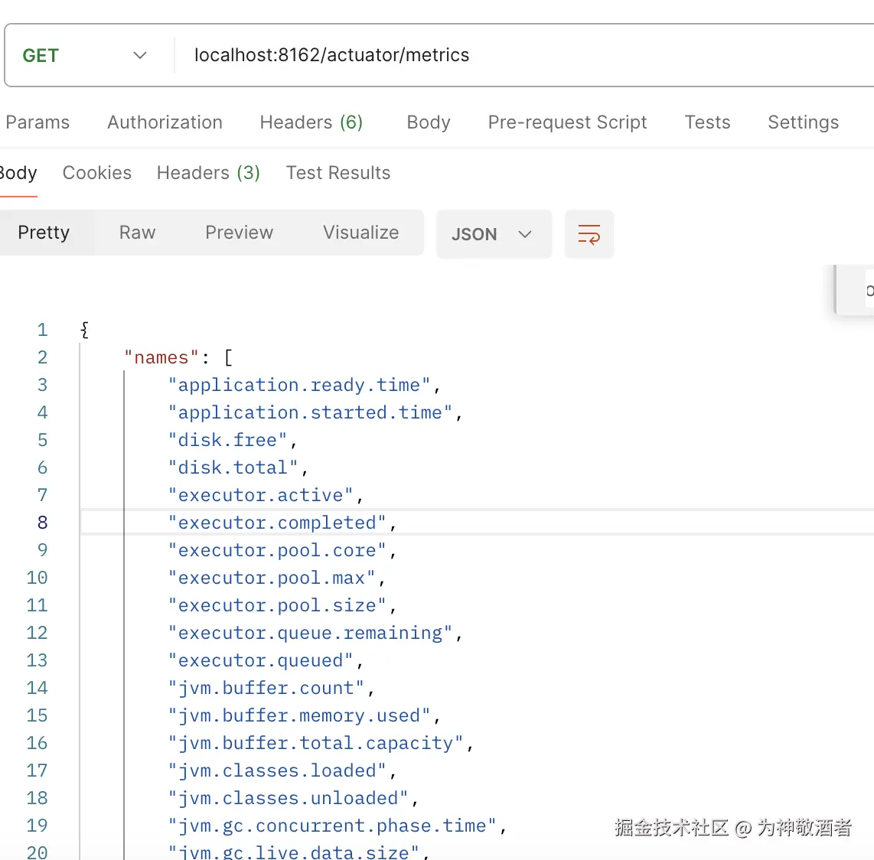
Task: Click the "names" key in the JSON
Action: point(161,357)
